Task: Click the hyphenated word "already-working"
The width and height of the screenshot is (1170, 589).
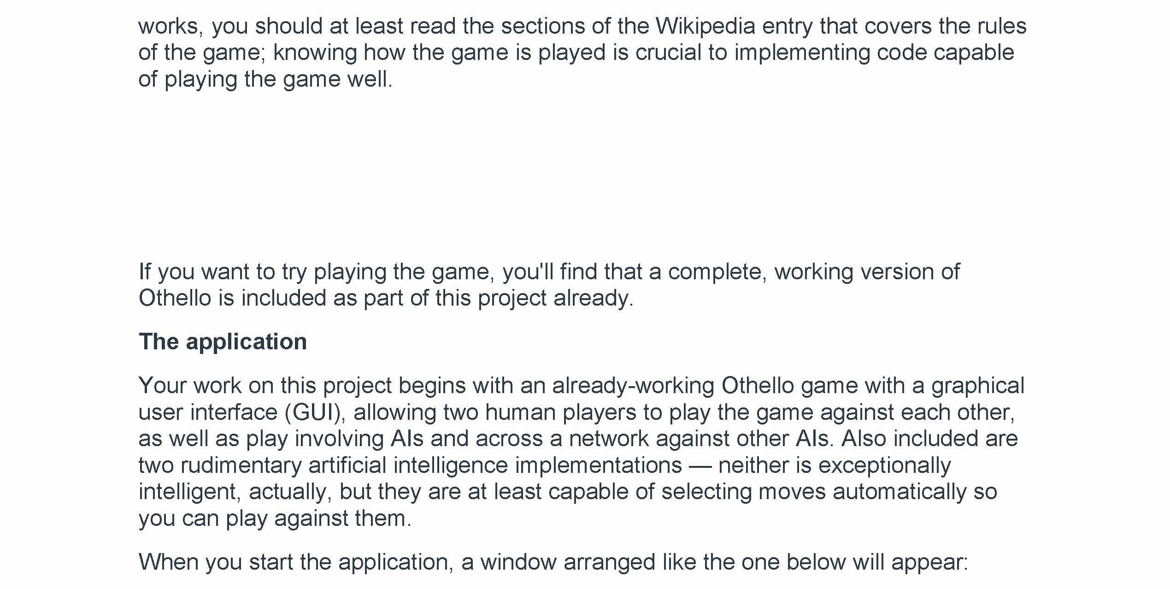Action: [x=633, y=385]
